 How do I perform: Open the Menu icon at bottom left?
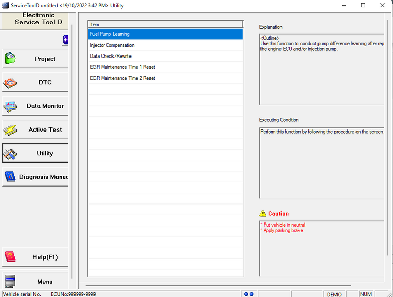(x=10, y=282)
